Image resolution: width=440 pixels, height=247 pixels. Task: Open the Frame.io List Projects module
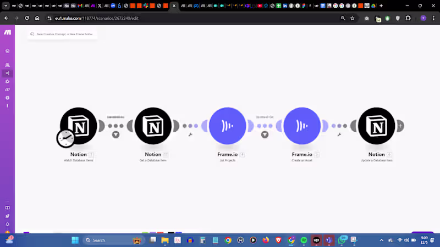point(227,126)
